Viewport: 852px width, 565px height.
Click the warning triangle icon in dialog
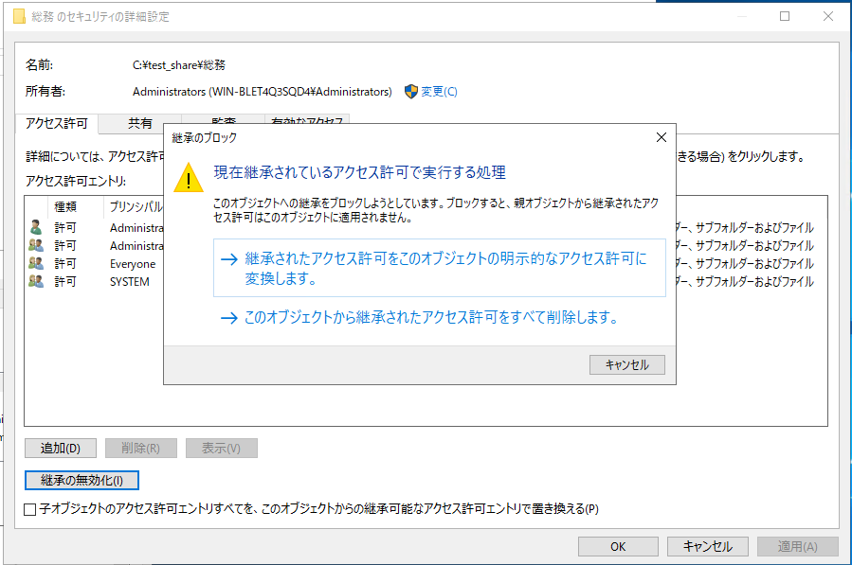click(x=189, y=178)
